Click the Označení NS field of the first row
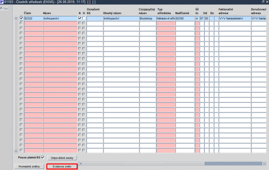 click(94, 18)
